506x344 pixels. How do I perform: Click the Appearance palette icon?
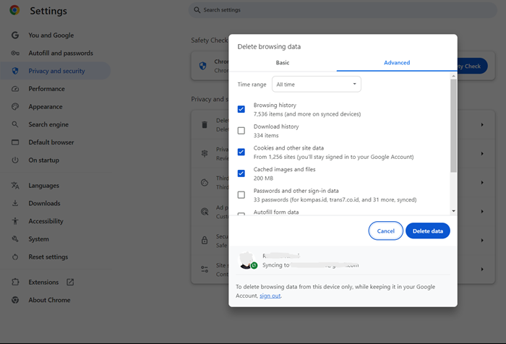click(x=15, y=106)
